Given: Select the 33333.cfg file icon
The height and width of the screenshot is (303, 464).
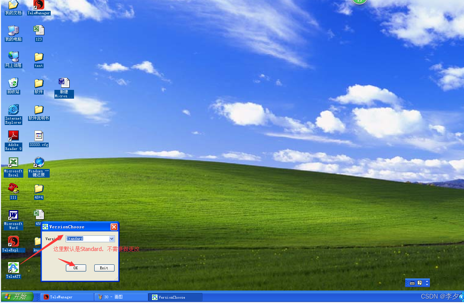Looking at the screenshot, I should 39,139.
